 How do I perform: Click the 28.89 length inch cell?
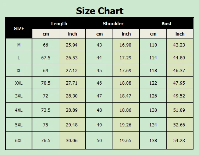pos(72,110)
